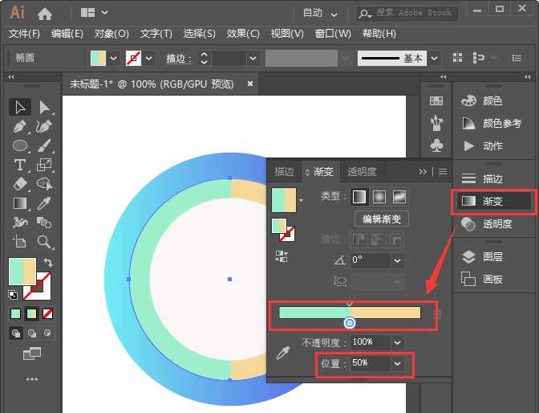This screenshot has height=413, width=539.
Task: Click the 编辑渐变 button
Action: click(382, 219)
